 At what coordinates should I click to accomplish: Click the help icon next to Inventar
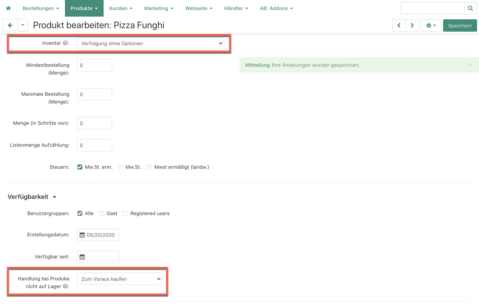[65, 43]
